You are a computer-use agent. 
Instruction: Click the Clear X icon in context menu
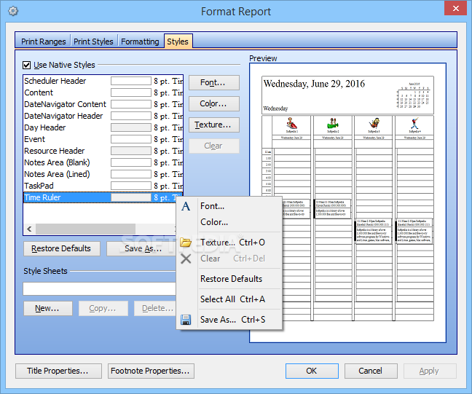tap(186, 259)
